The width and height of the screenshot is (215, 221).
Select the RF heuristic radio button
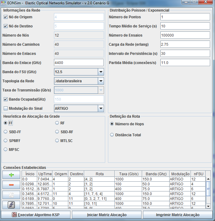point(57,123)
